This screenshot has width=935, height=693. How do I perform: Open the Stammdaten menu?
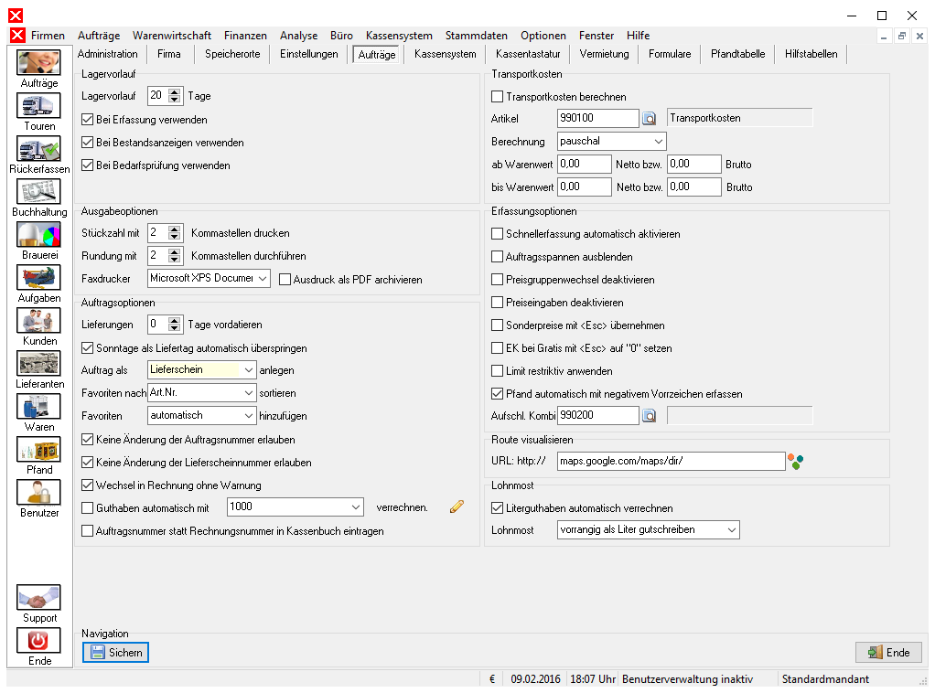(477, 36)
